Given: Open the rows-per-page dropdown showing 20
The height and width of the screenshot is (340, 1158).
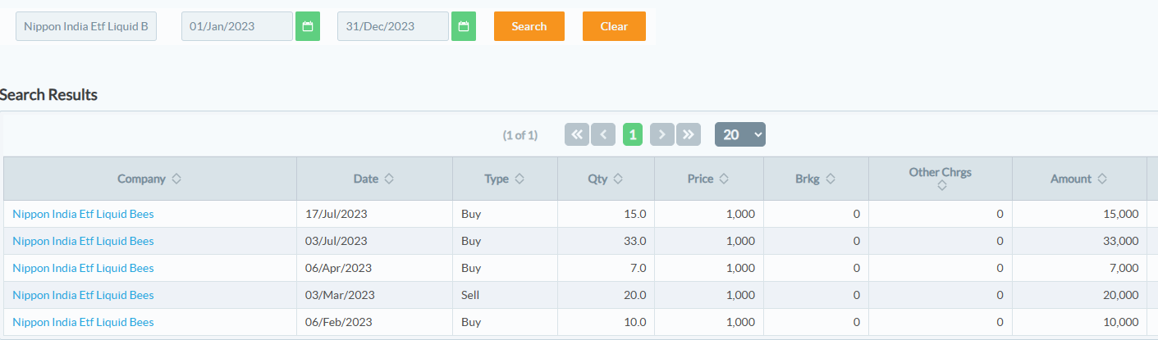Looking at the screenshot, I should point(740,134).
